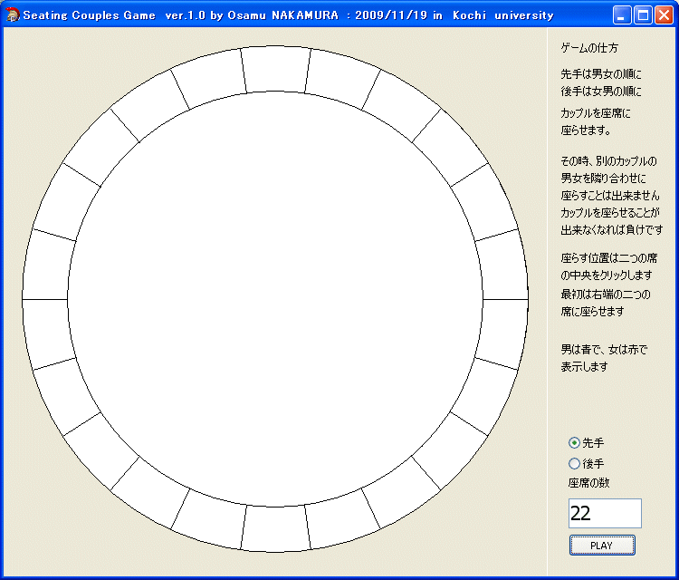
Task: Click the text 先手は男女の順に
Action: coord(601,74)
